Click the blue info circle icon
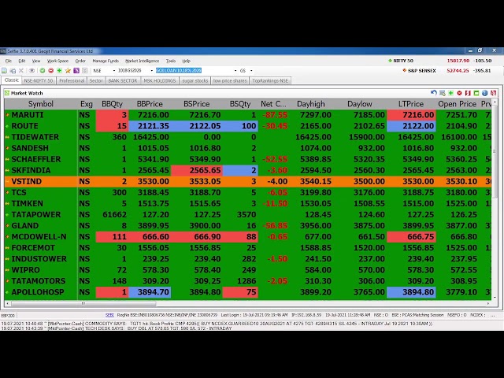Viewport: 504px width, 378px height. click(x=485, y=93)
